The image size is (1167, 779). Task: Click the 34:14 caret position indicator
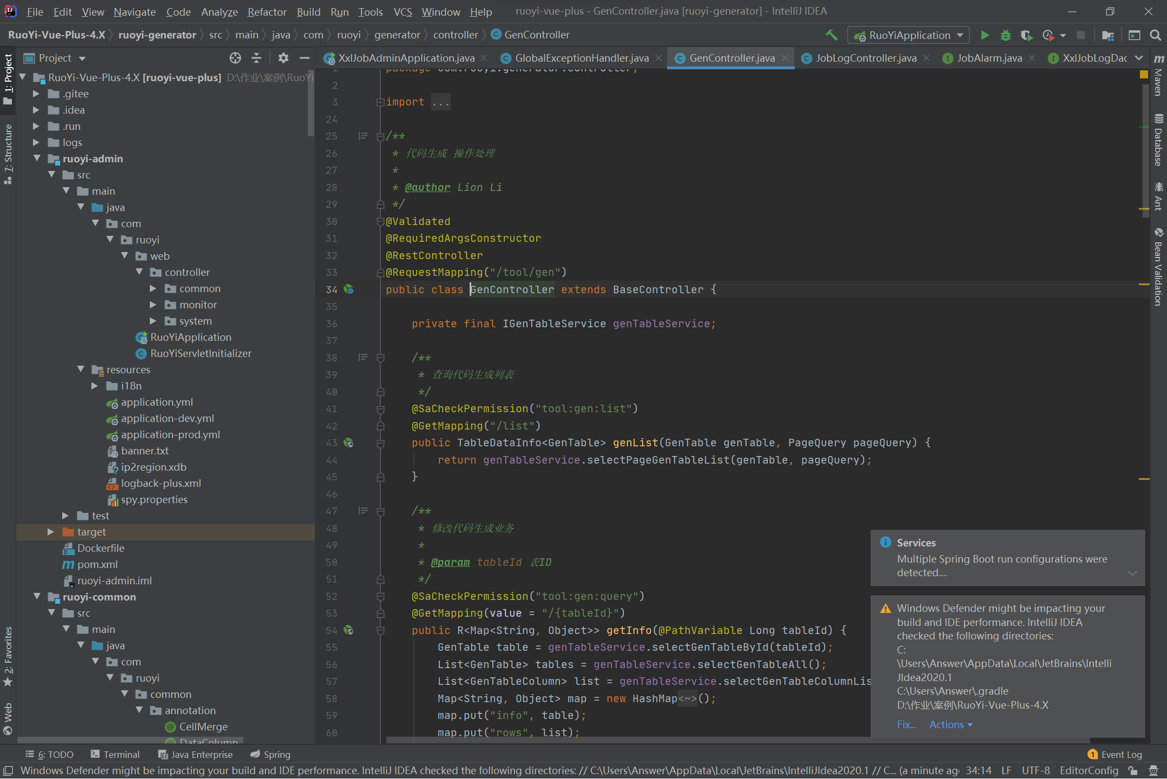tap(979, 770)
